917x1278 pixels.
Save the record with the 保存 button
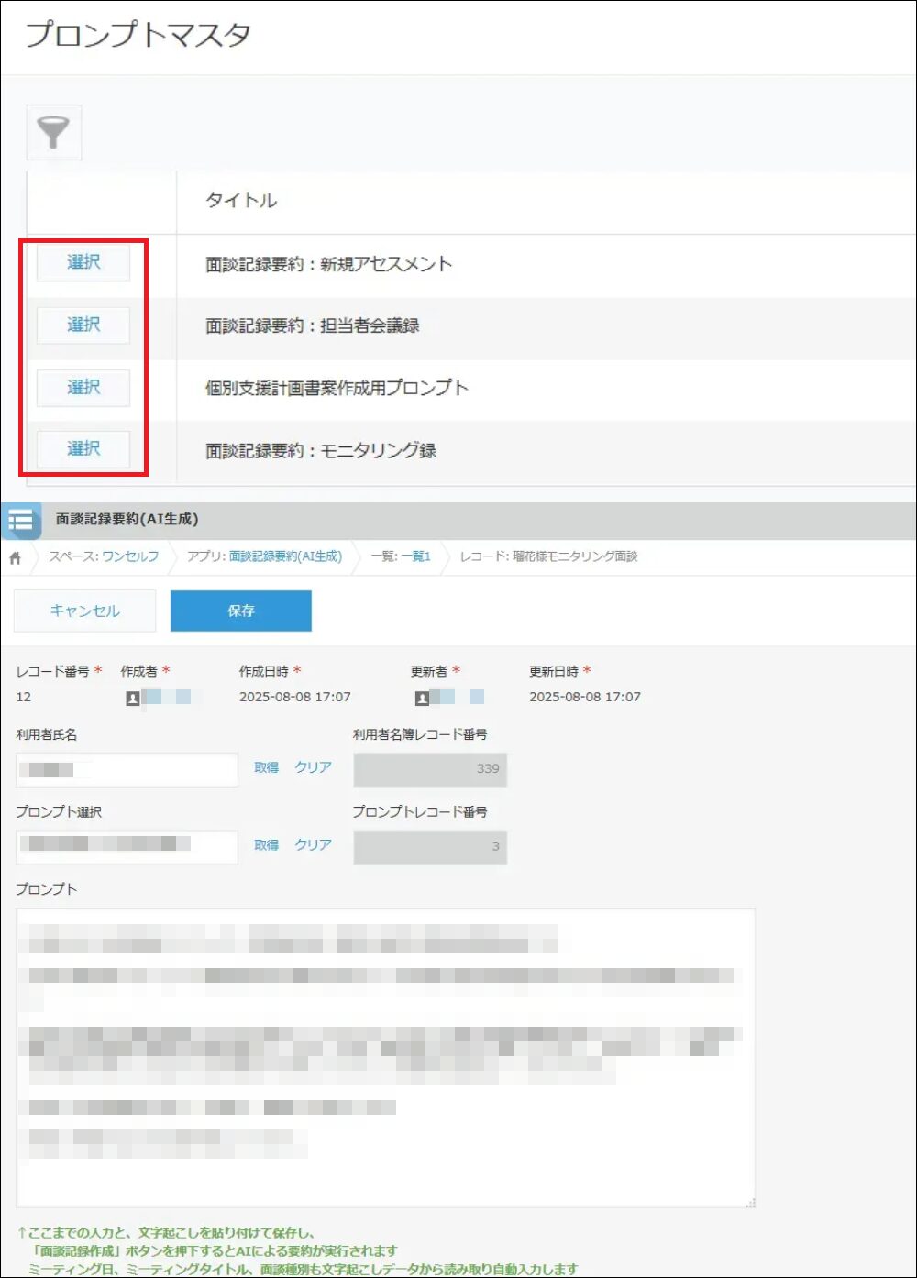pyautogui.click(x=240, y=611)
